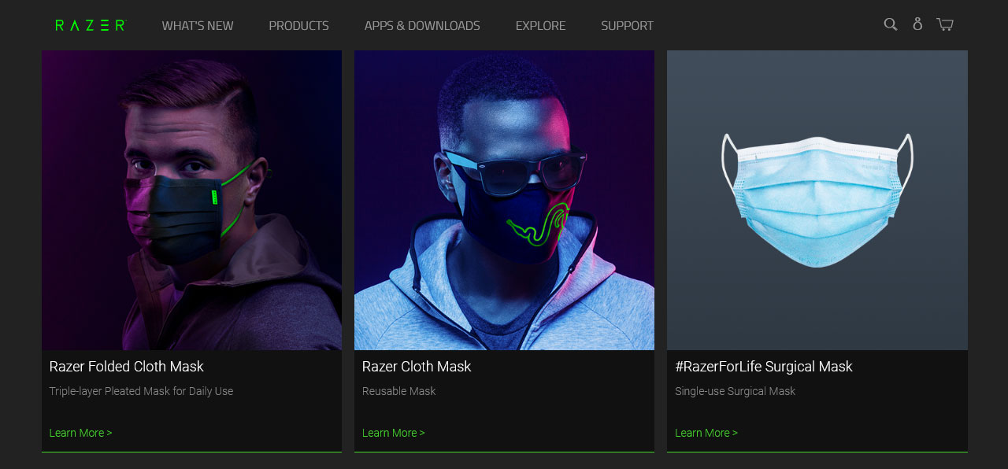Open the shopping cart icon
The image size is (1008, 469).
tap(945, 24)
